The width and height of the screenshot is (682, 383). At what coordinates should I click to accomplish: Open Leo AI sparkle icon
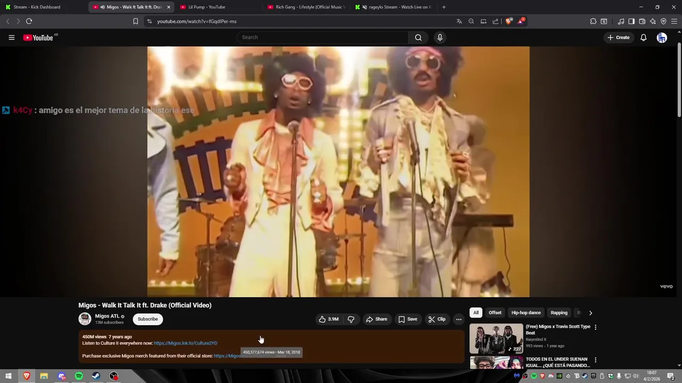point(653,21)
